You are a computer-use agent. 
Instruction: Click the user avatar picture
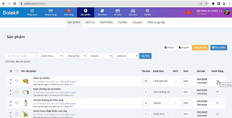point(227,12)
